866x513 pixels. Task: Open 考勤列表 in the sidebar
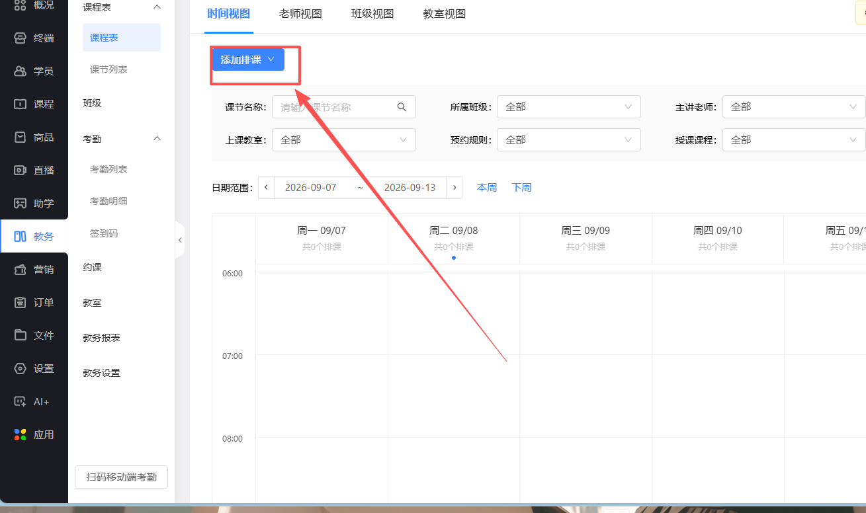point(108,169)
